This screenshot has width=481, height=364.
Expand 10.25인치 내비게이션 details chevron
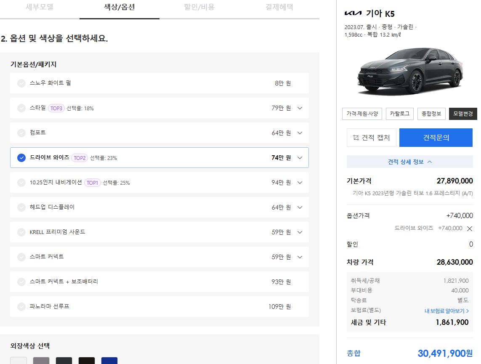(300, 183)
